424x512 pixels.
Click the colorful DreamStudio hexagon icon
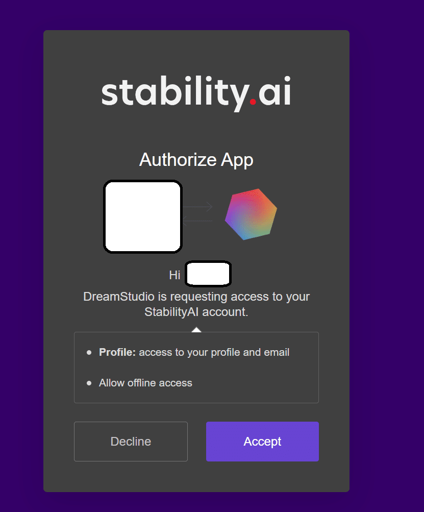251,214
